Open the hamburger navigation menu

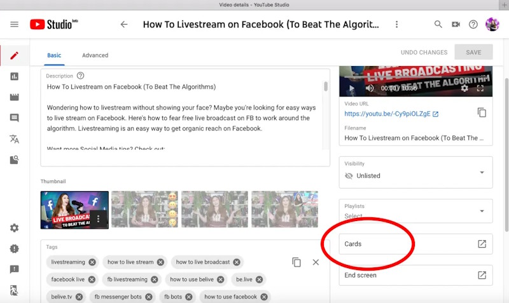[x=14, y=24]
